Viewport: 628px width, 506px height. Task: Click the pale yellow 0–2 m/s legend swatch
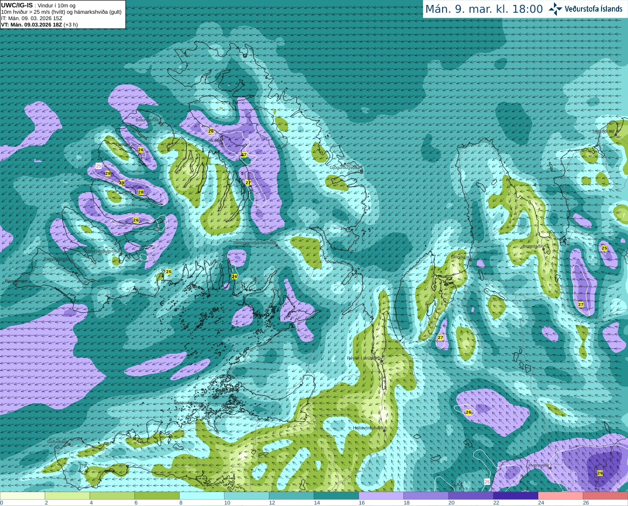coord(23,496)
